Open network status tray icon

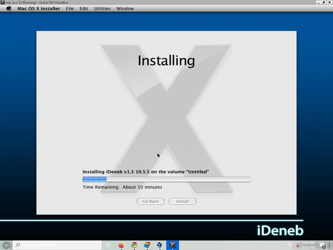click(x=290, y=245)
